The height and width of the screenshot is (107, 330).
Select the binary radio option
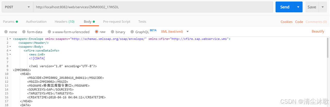(118, 32)
